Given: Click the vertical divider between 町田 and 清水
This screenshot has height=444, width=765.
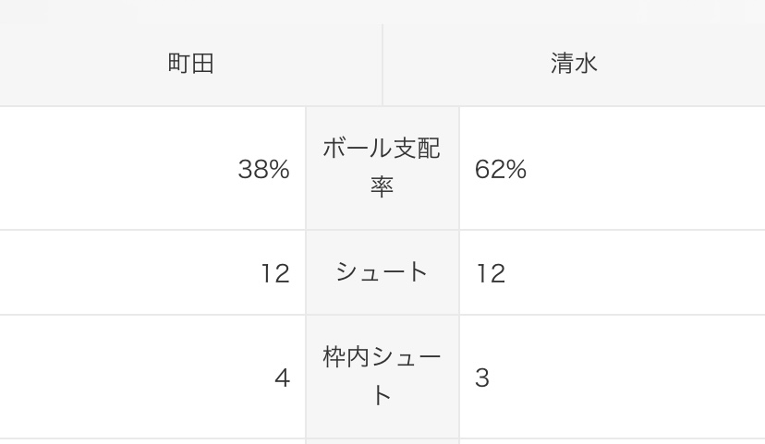Looking at the screenshot, I should pyautogui.click(x=382, y=64).
